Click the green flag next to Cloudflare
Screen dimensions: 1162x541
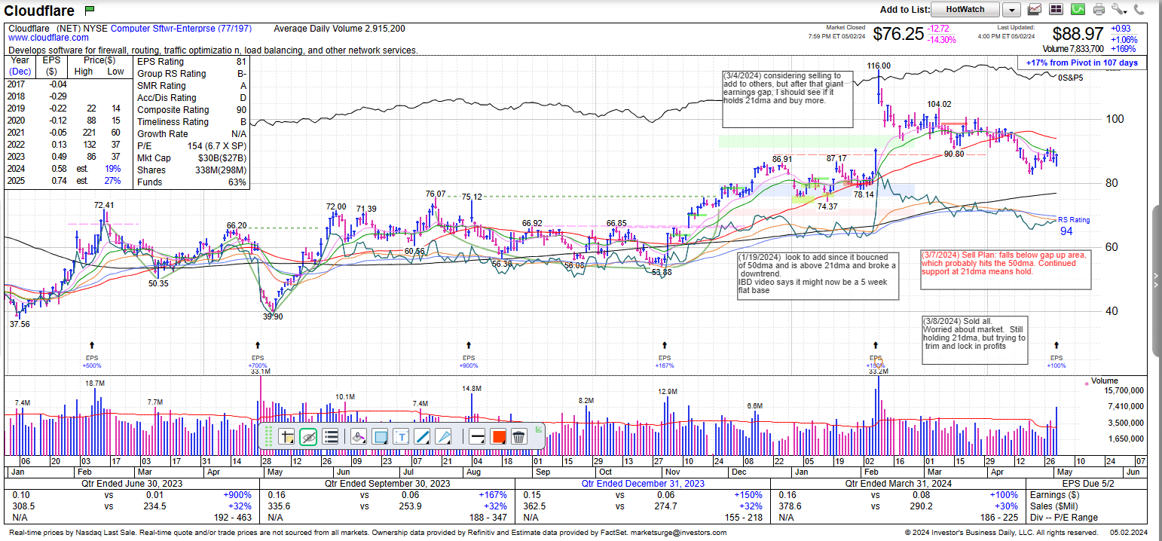coord(90,10)
